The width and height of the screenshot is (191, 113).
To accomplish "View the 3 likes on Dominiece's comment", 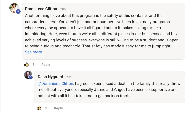I will 33,65.
